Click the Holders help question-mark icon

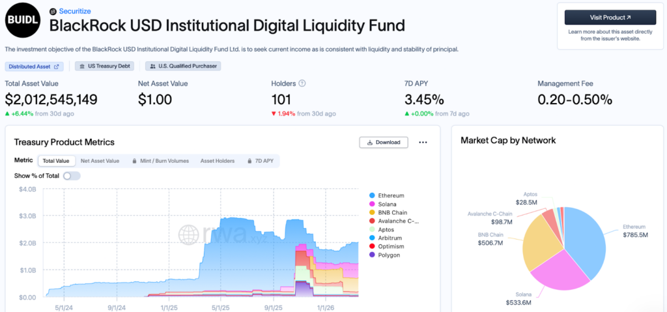tap(302, 83)
